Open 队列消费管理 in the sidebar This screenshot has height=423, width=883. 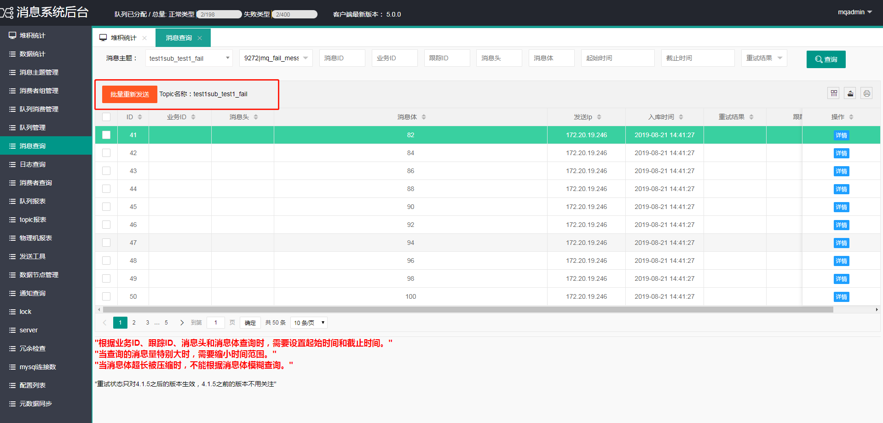click(x=46, y=109)
